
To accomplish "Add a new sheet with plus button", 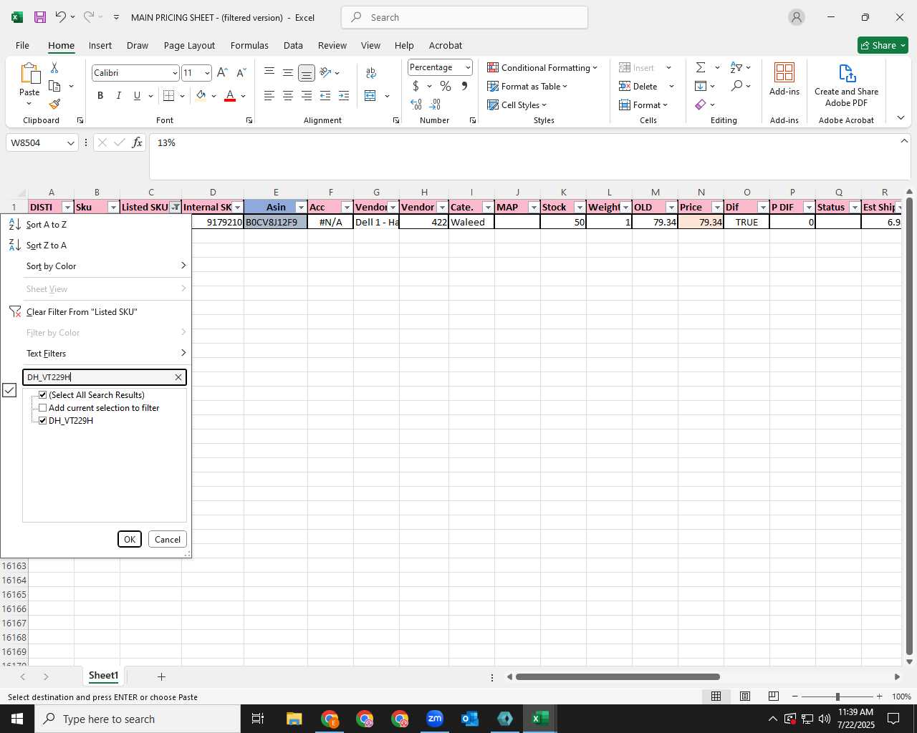I will (161, 676).
